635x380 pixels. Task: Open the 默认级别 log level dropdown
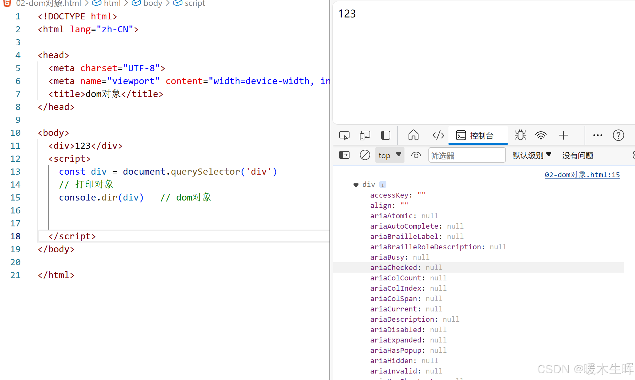pos(532,155)
